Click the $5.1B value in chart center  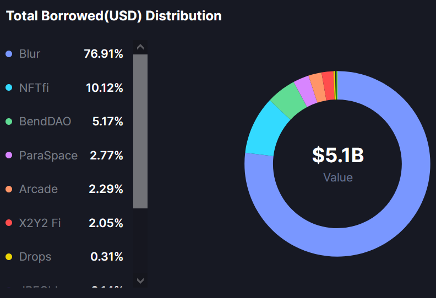pos(338,156)
